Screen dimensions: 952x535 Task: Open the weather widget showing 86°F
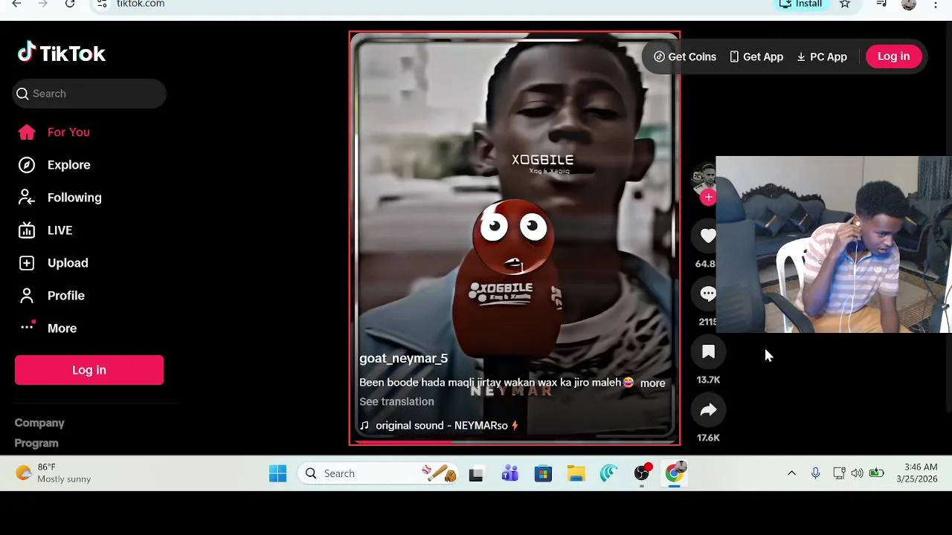pyautogui.click(x=54, y=473)
